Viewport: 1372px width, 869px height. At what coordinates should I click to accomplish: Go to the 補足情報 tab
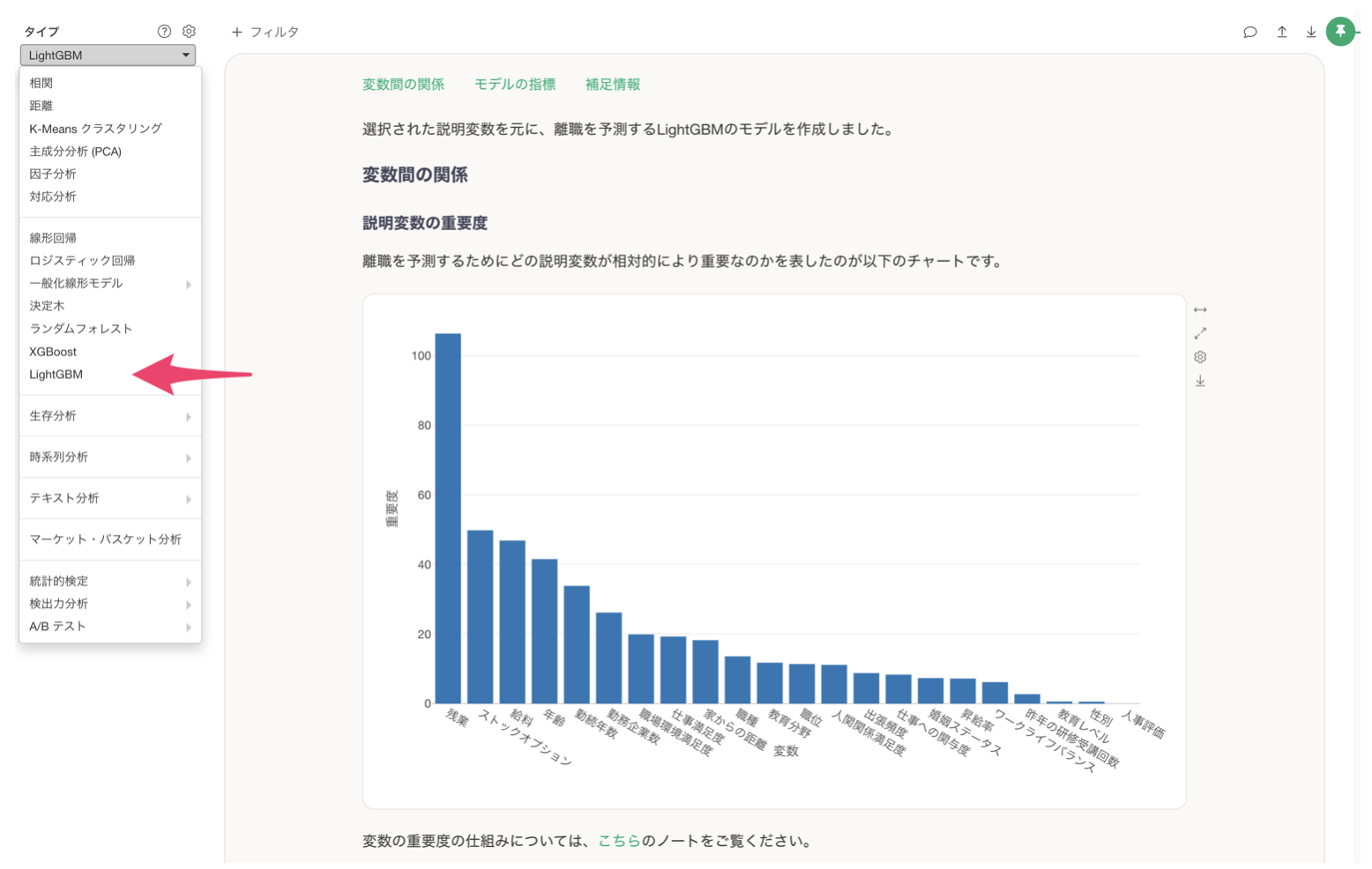pyautogui.click(x=613, y=85)
